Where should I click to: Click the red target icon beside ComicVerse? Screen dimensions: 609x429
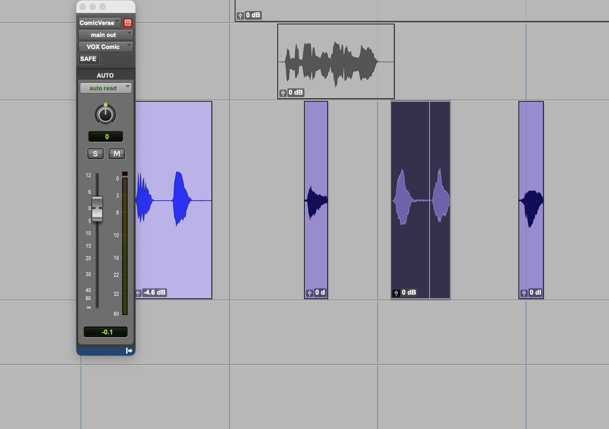tap(128, 23)
